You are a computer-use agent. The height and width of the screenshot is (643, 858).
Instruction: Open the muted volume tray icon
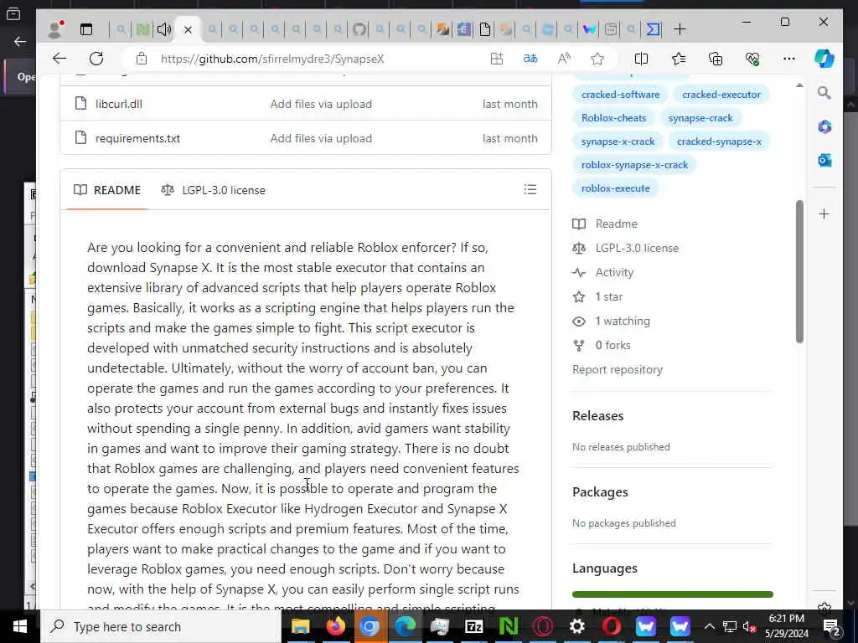[x=749, y=627]
